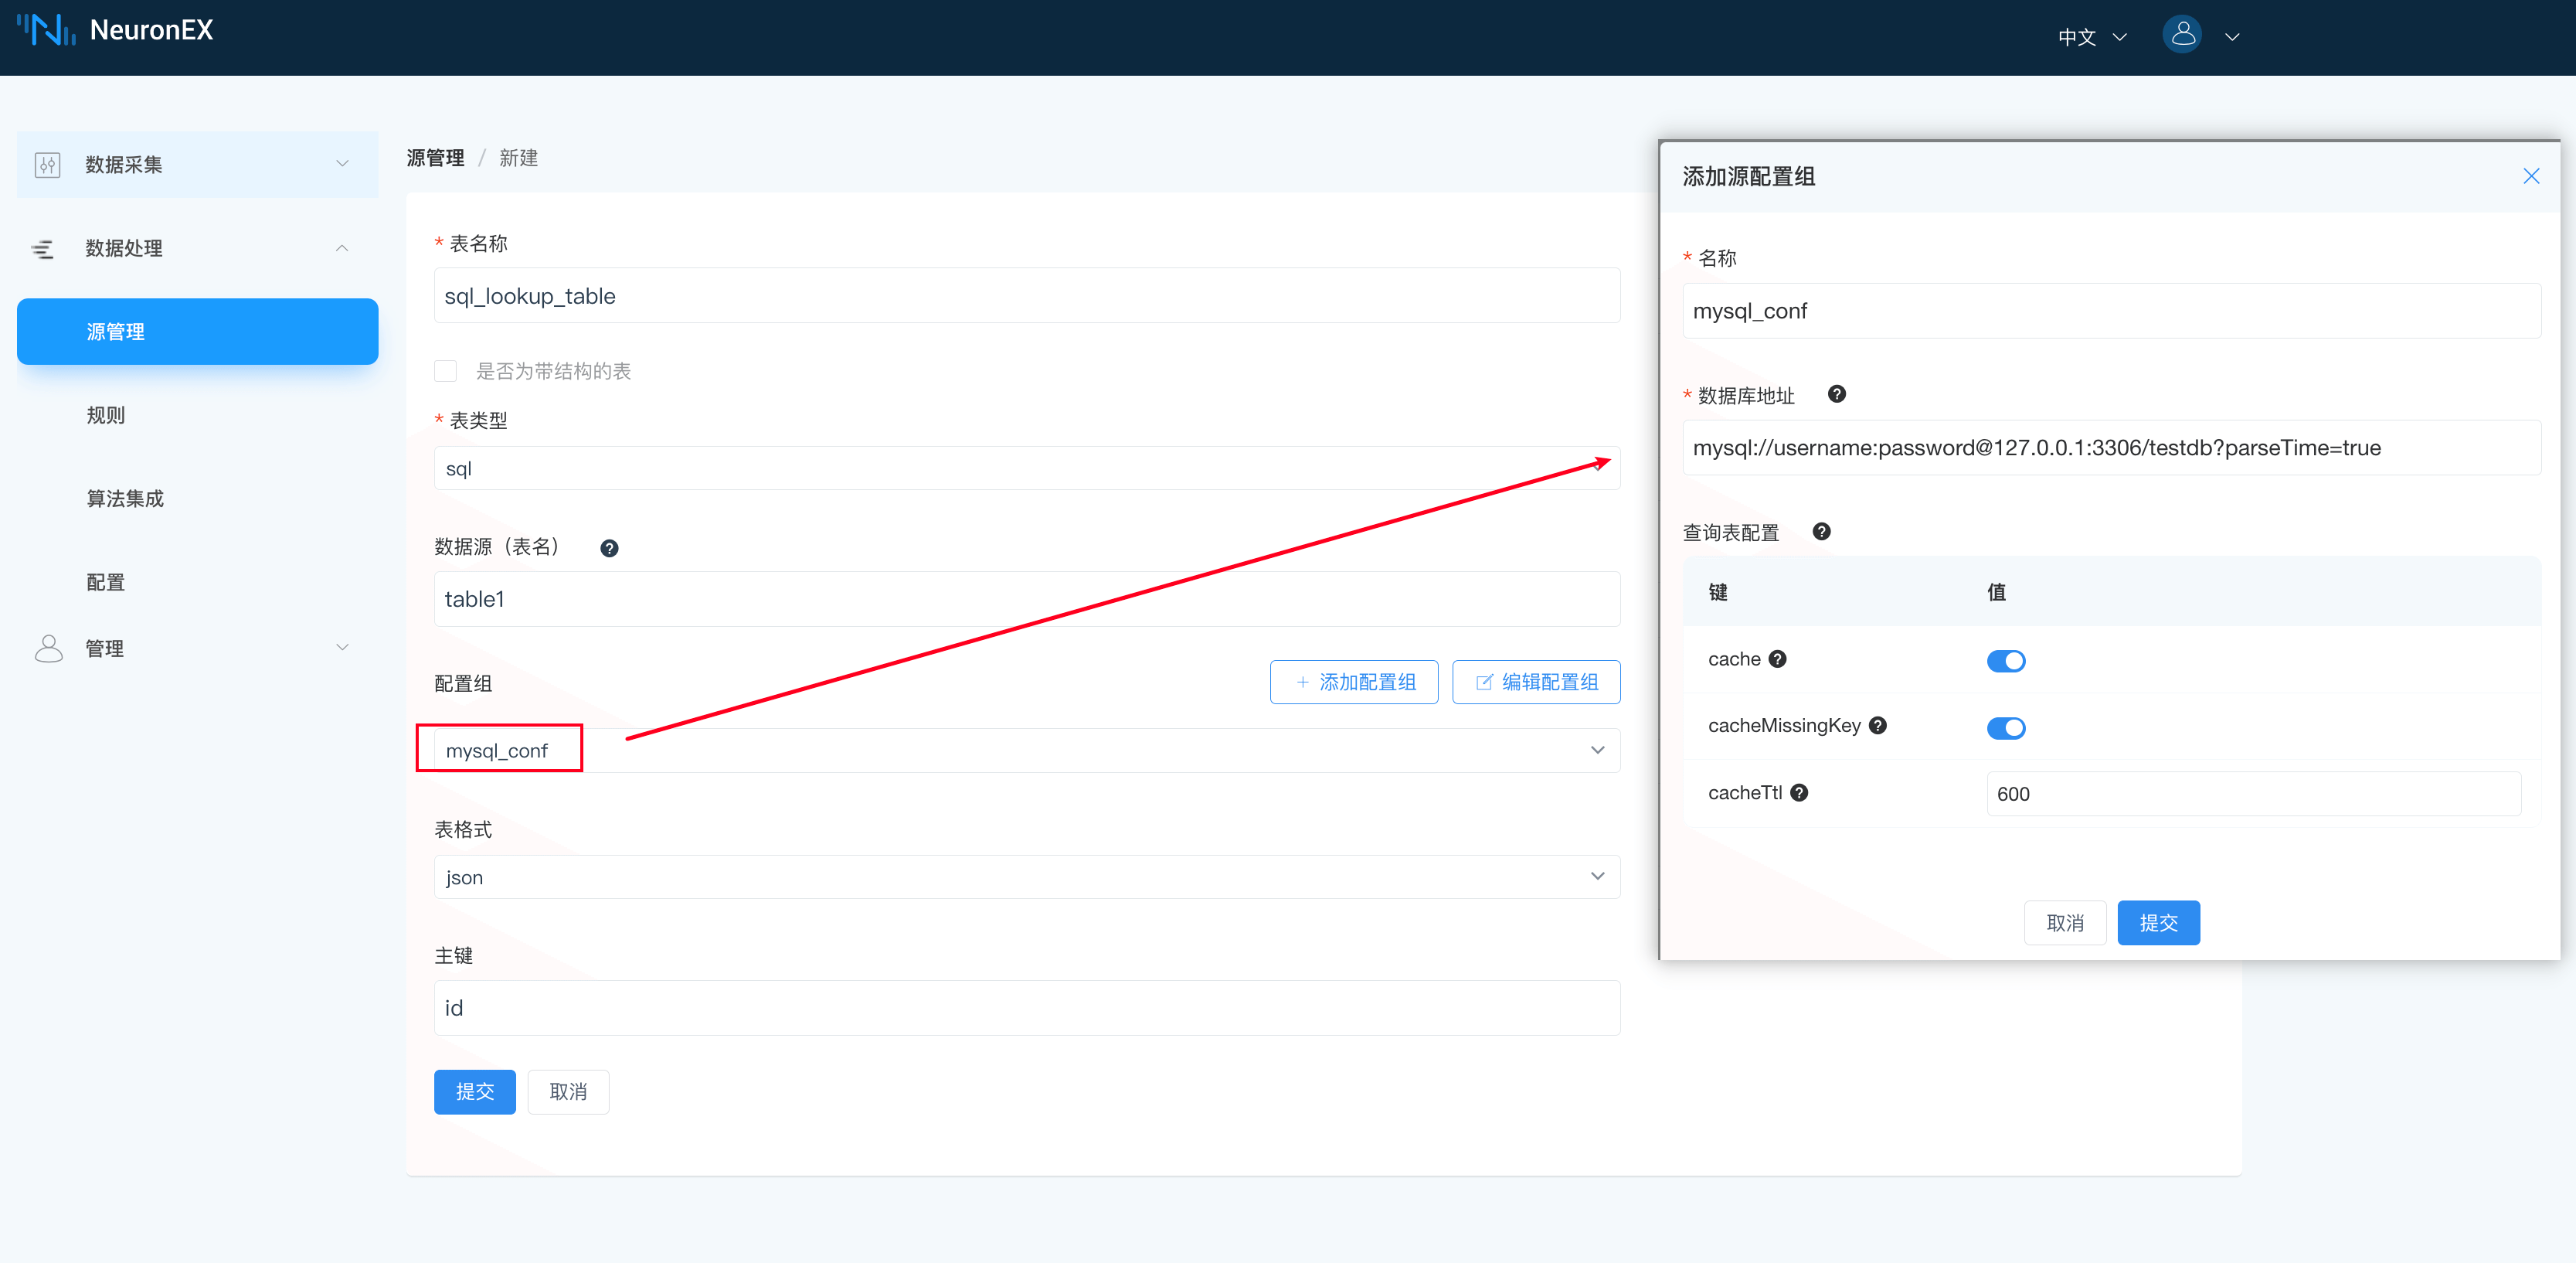Click the user avatar in top bar
Screen dimensions: 2576x1263
[2182, 33]
